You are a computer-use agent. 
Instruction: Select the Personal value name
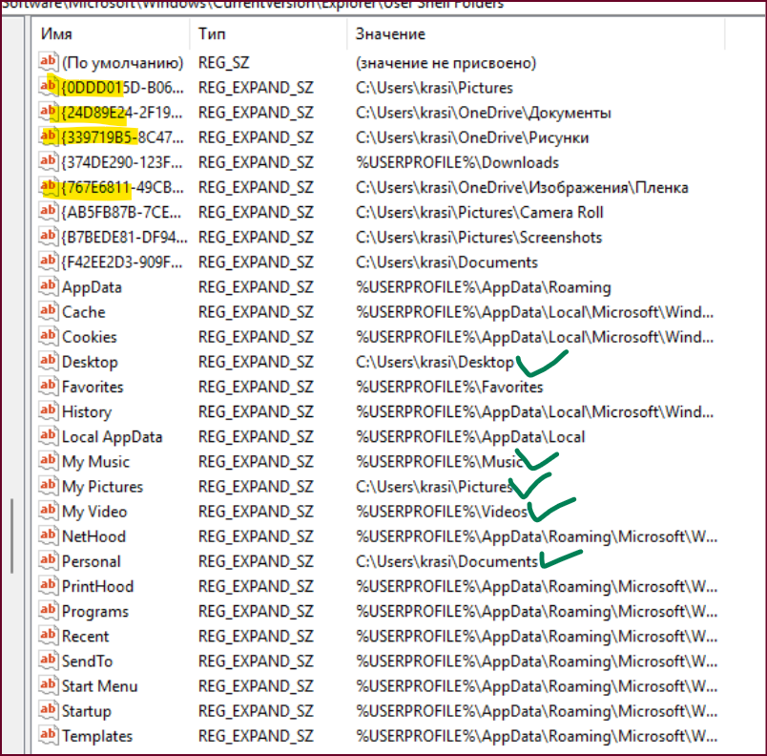[91, 561]
